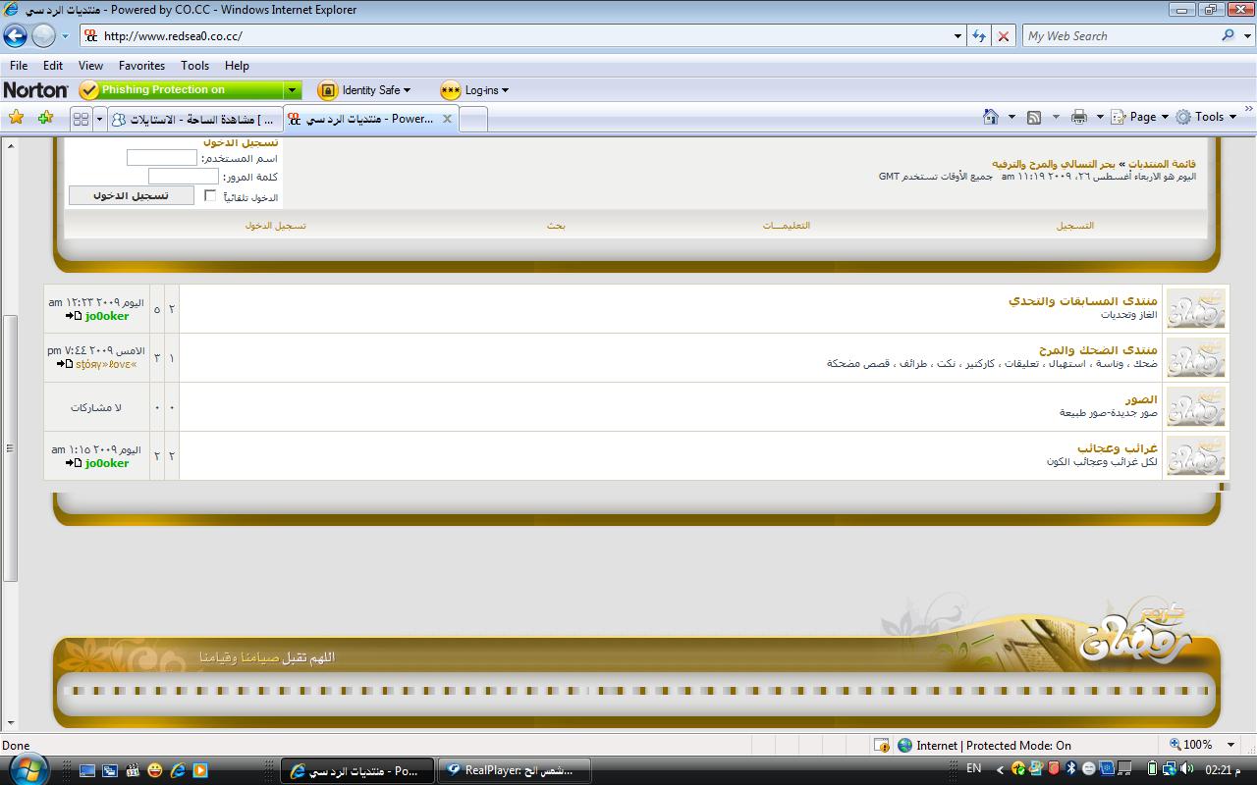This screenshot has height=785, width=1257.
Task: Open RealPlayer from the taskbar
Action: (511, 770)
